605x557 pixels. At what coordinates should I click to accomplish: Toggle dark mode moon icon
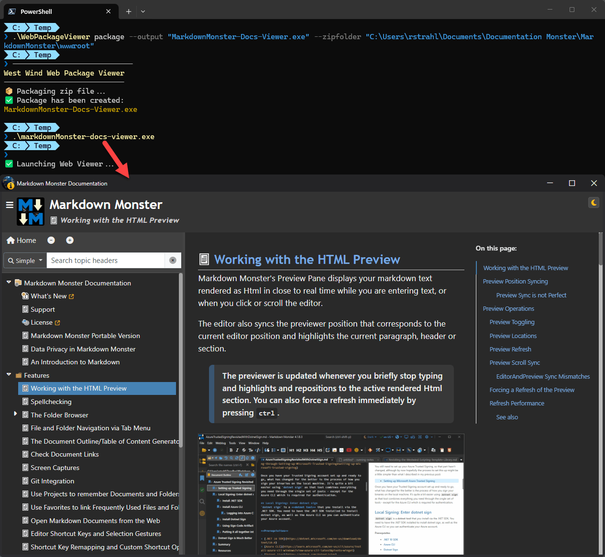594,203
